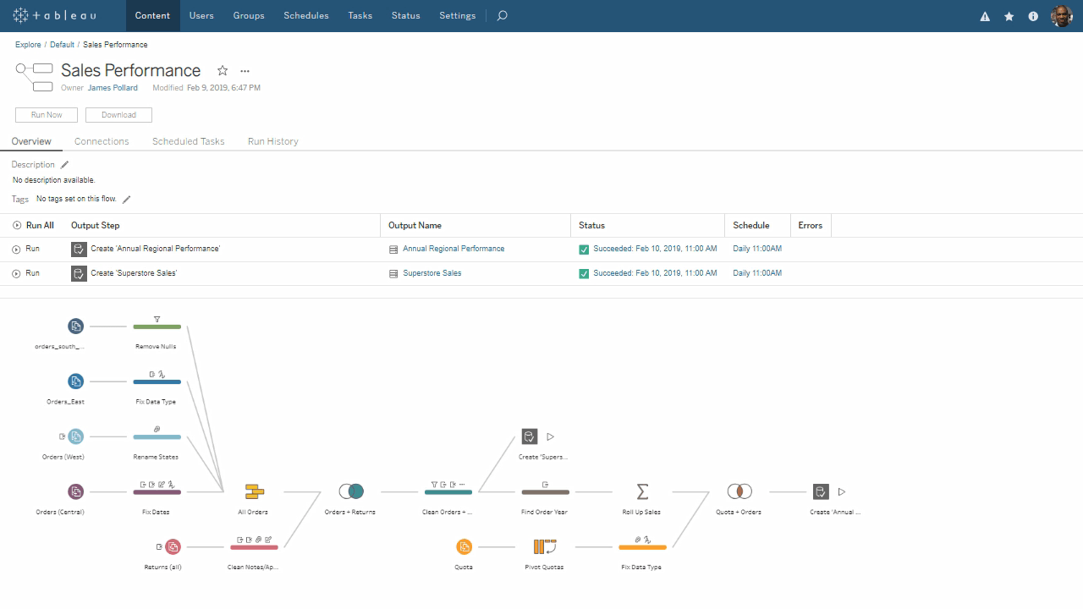Click the search magnifier icon
The image size is (1083, 609).
[502, 16]
